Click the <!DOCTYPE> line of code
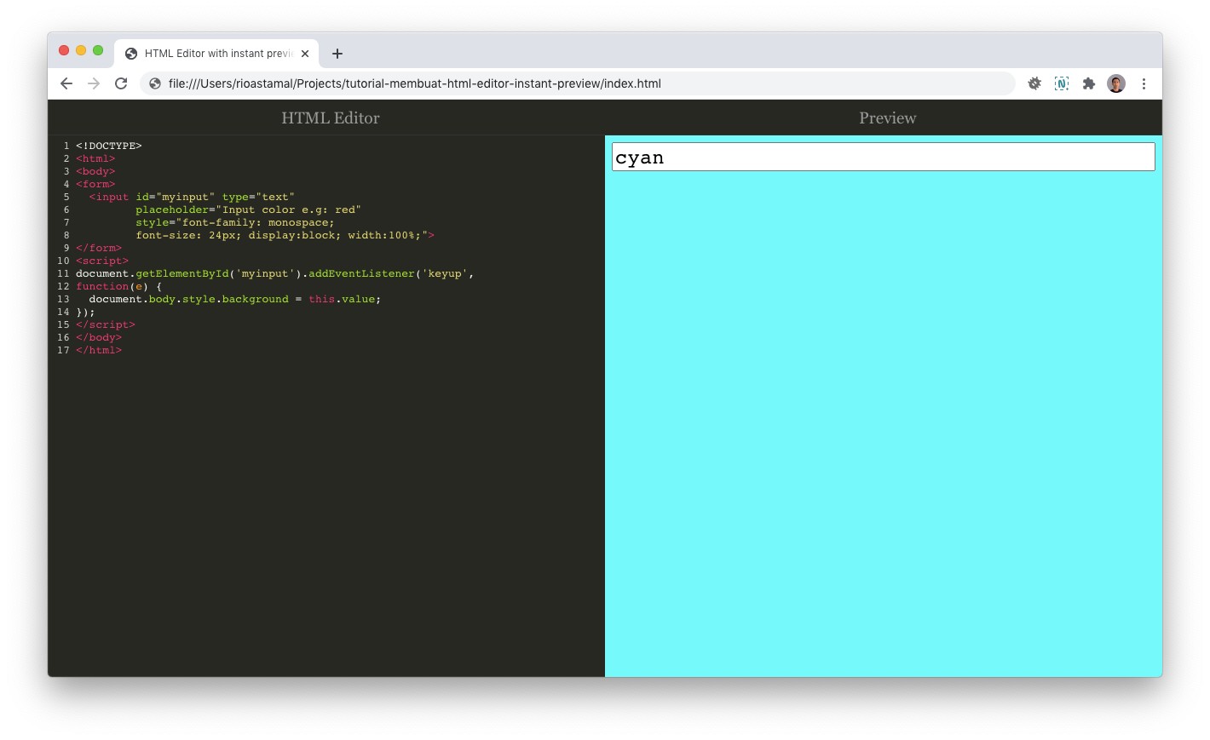 (109, 146)
